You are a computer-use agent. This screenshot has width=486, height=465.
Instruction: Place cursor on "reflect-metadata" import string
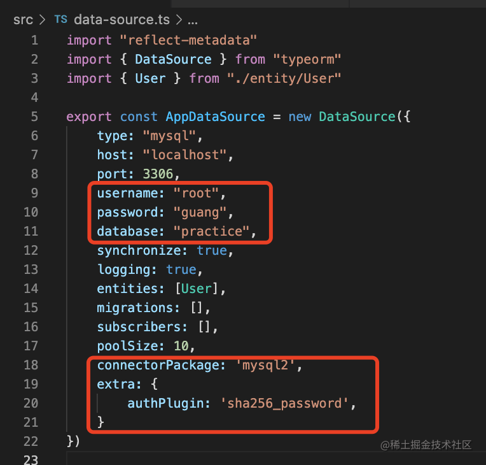coord(188,40)
